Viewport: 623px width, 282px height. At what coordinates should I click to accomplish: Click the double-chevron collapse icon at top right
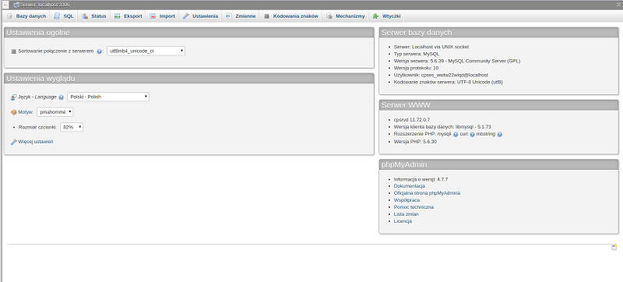pyautogui.click(x=618, y=5)
